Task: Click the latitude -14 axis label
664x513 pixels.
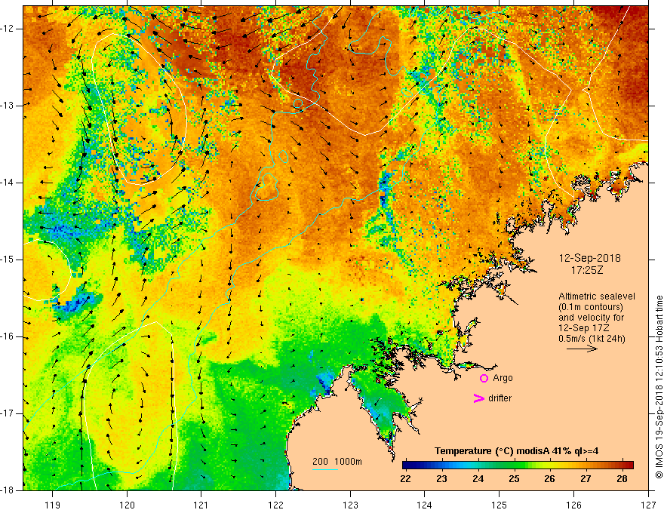Action: tap(8, 183)
